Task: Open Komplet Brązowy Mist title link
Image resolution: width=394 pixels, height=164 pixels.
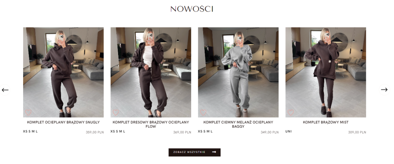Action: click(326, 122)
